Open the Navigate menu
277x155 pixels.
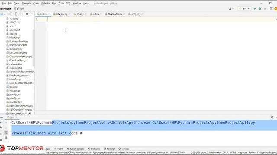click(x=26, y=3)
